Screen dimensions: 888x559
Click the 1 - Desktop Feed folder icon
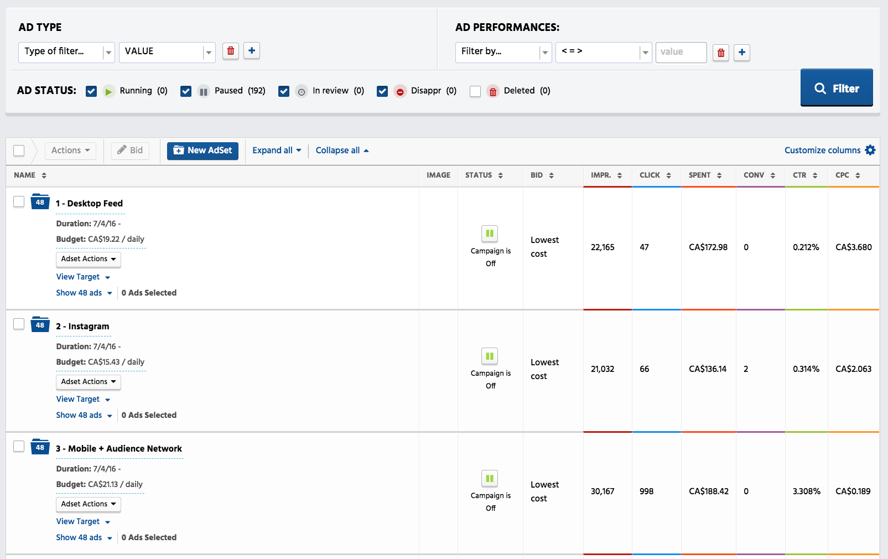pos(40,201)
